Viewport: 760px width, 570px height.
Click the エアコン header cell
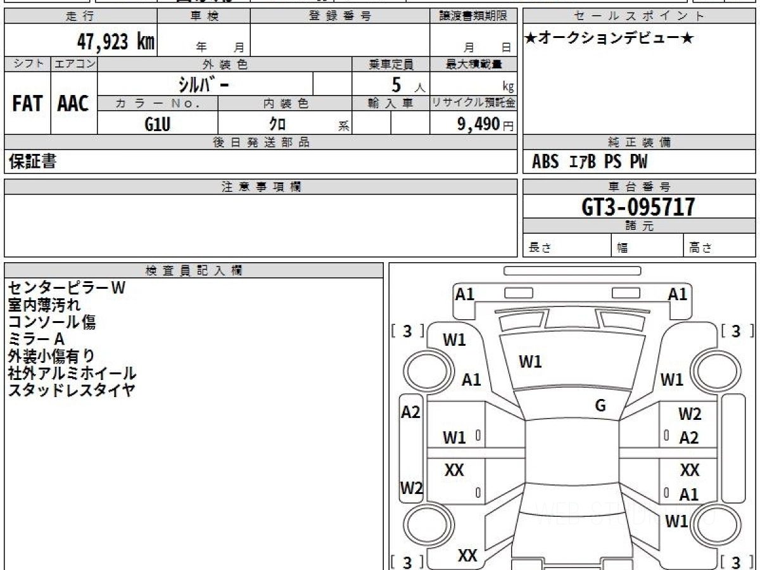(74, 64)
